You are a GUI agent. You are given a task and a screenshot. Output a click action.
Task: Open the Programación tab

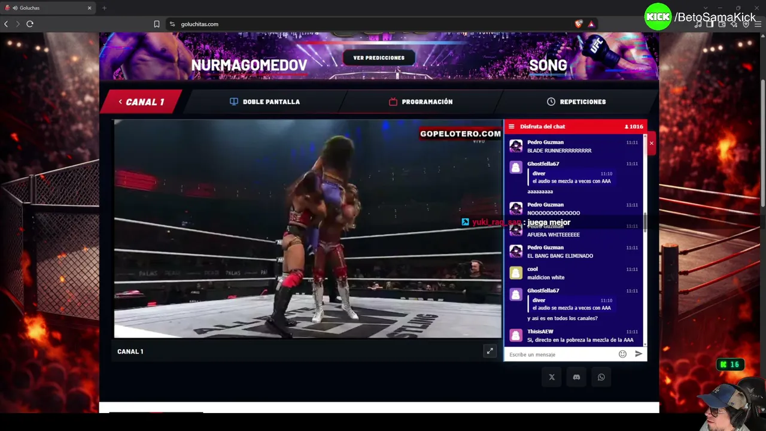click(x=421, y=102)
